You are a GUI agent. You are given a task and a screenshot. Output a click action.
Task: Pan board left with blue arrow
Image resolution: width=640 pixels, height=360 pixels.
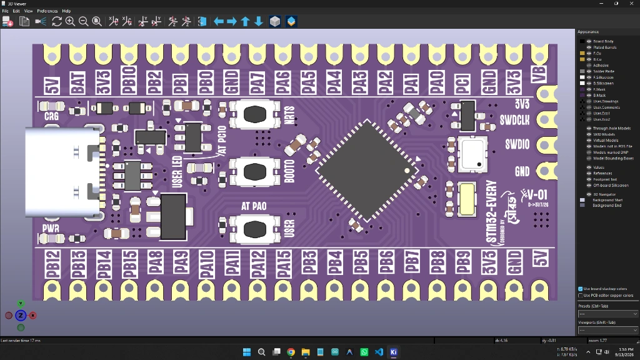pyautogui.click(x=219, y=21)
